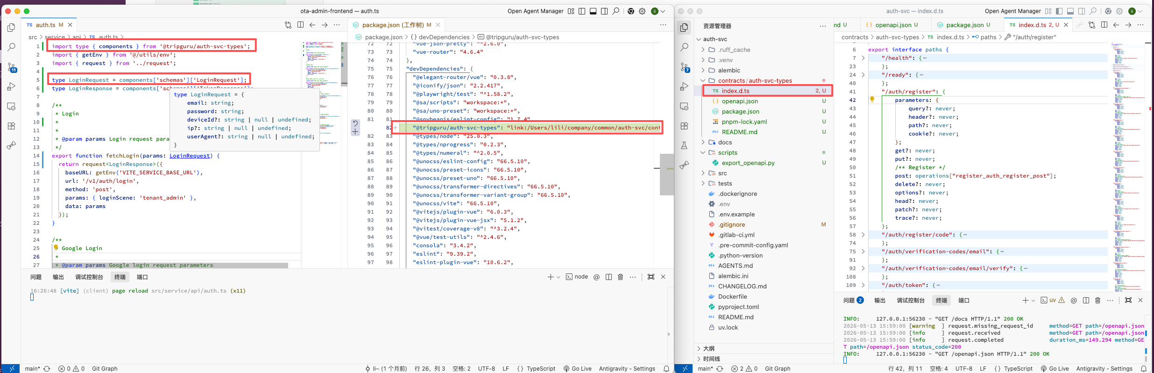This screenshot has width=1154, height=373.
Task: Toggle bottom panel in left title bar
Action: (593, 11)
